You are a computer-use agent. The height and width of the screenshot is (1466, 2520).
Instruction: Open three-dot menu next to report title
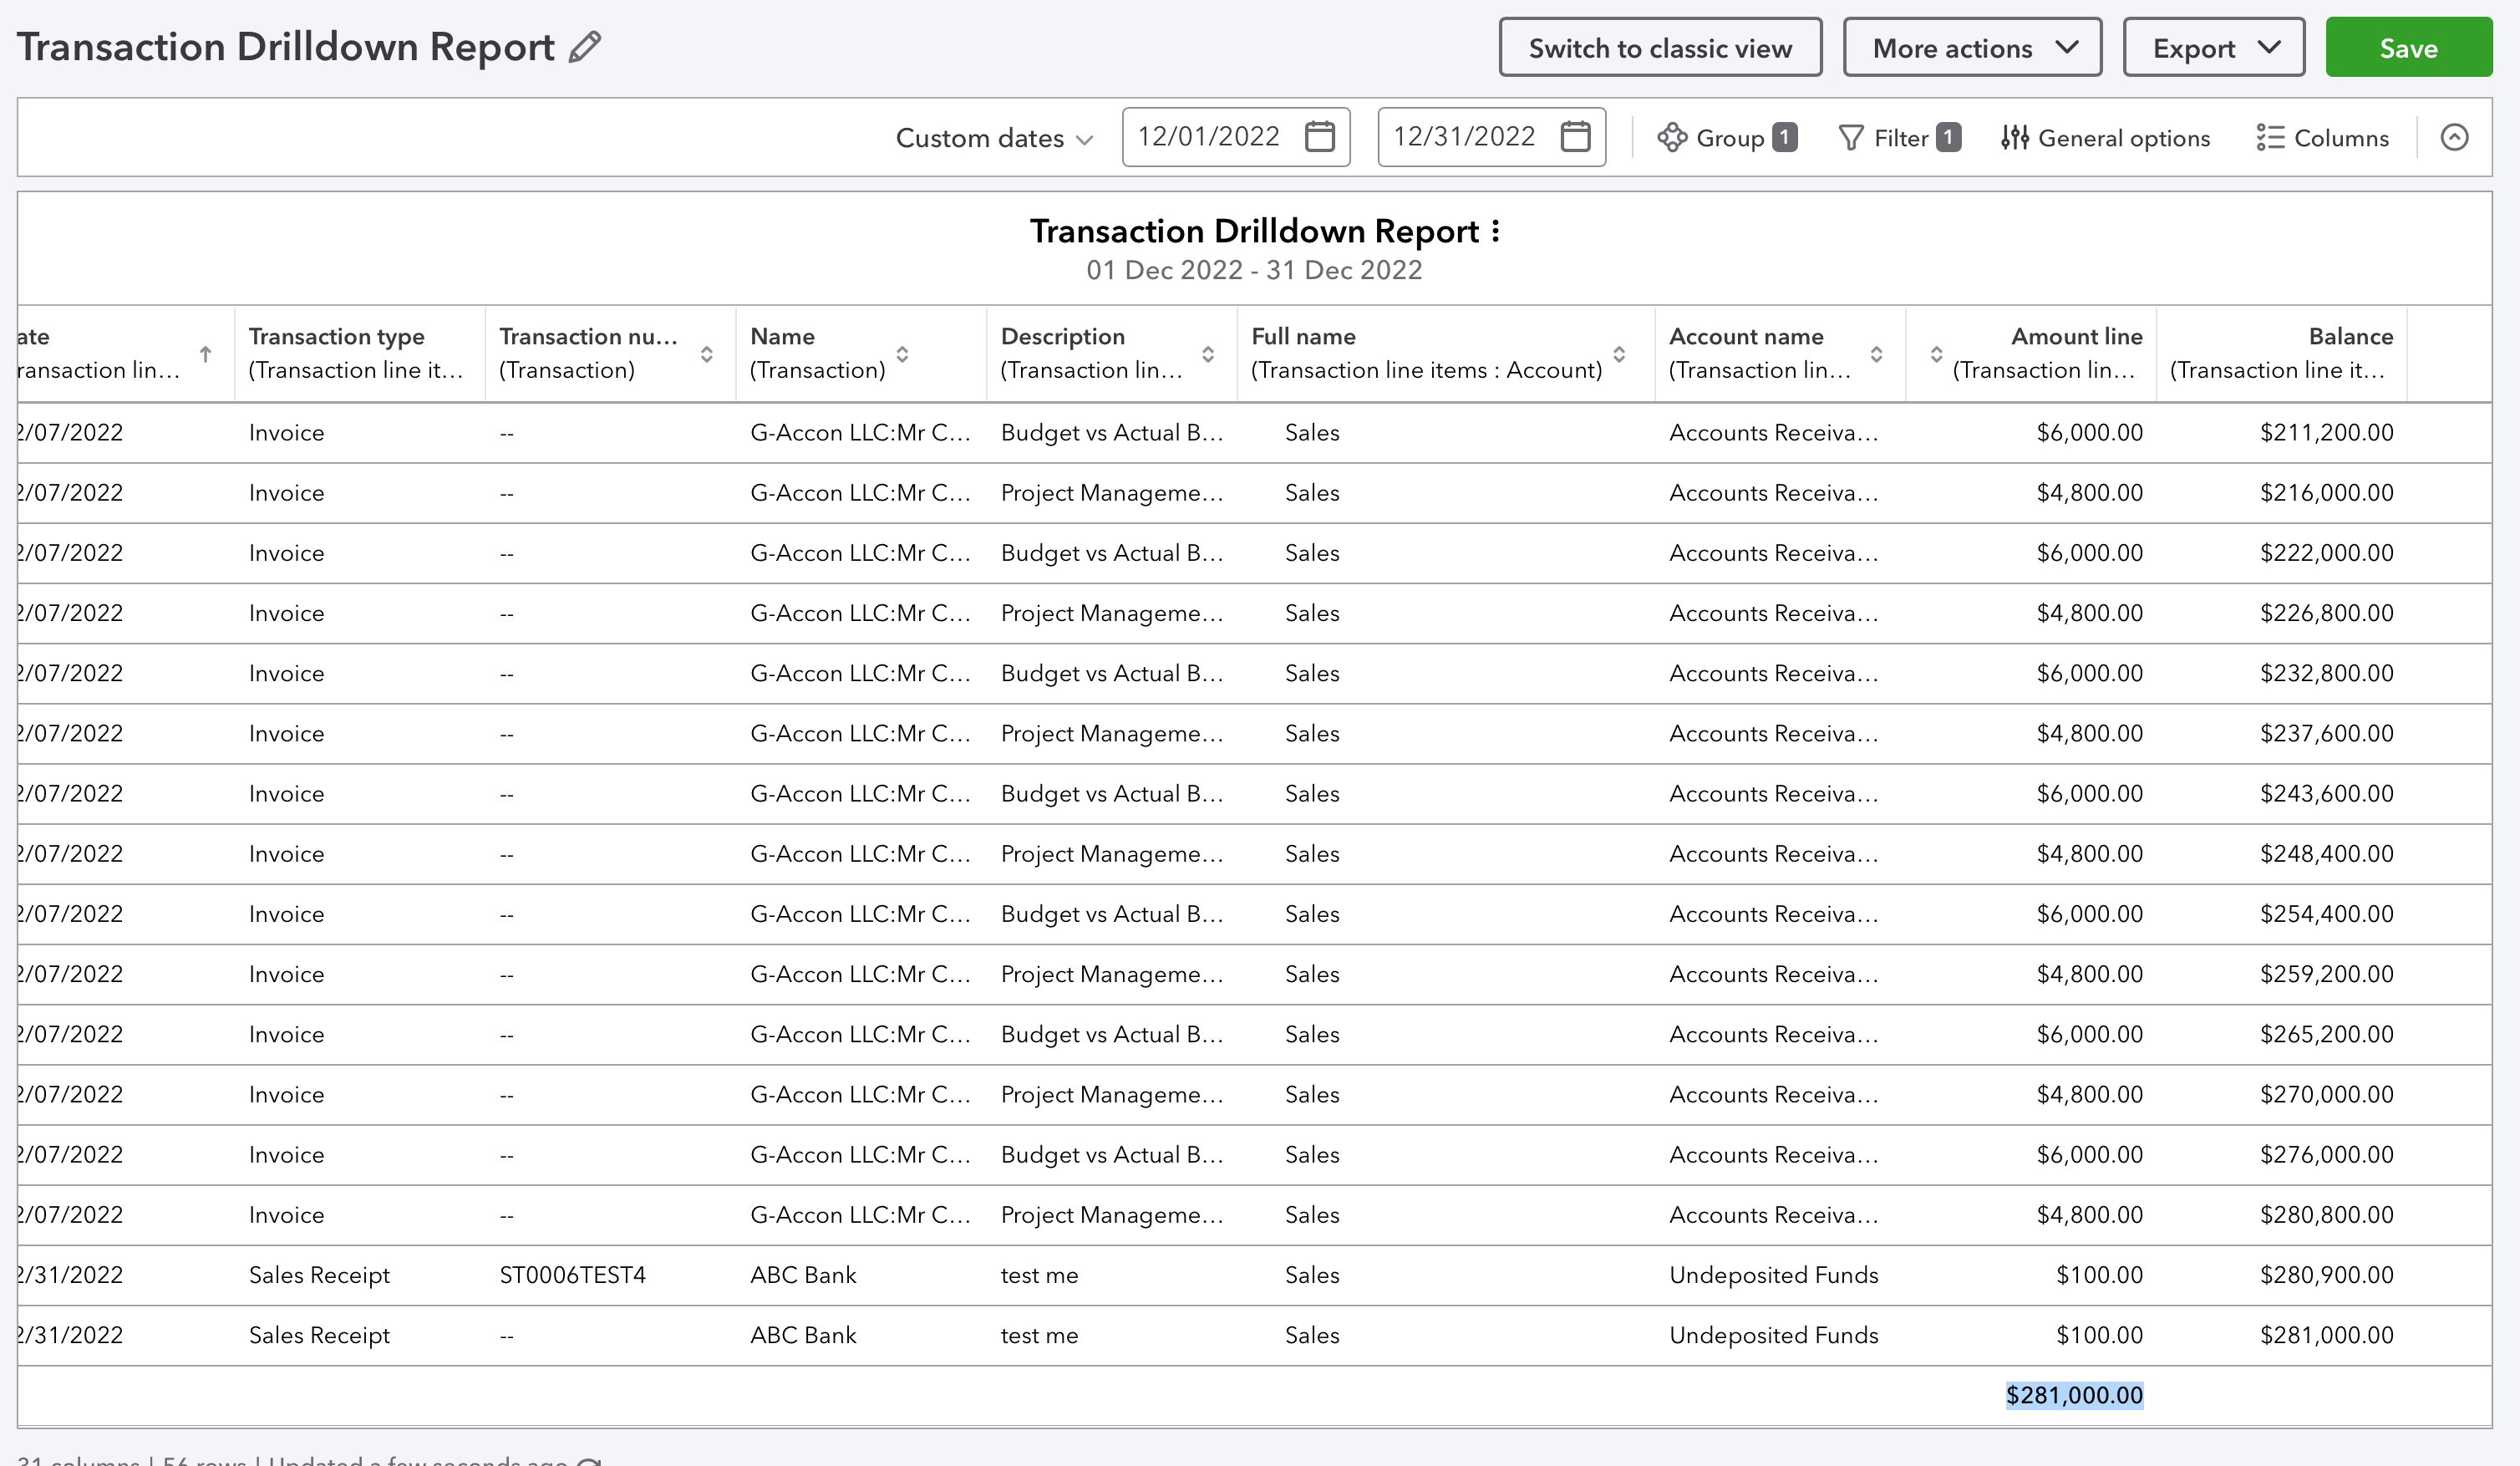(1496, 231)
